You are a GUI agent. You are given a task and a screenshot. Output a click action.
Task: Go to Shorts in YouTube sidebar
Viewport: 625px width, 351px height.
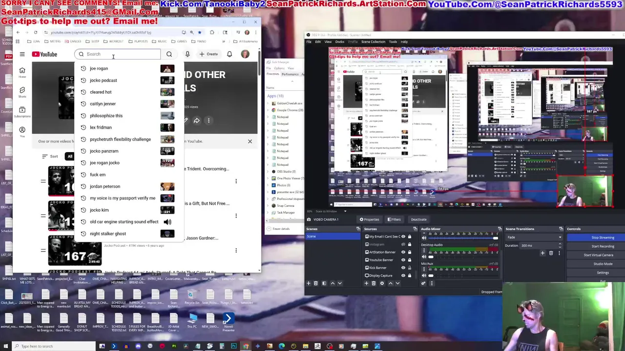pyautogui.click(x=22, y=92)
